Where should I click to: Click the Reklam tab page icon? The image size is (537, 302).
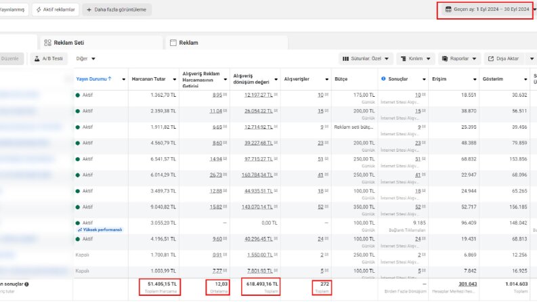pyautogui.click(x=173, y=43)
